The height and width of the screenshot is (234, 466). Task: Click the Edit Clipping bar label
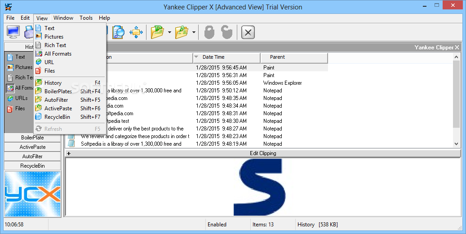263,153
